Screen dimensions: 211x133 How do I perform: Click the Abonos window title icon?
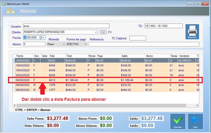coord(4,4)
